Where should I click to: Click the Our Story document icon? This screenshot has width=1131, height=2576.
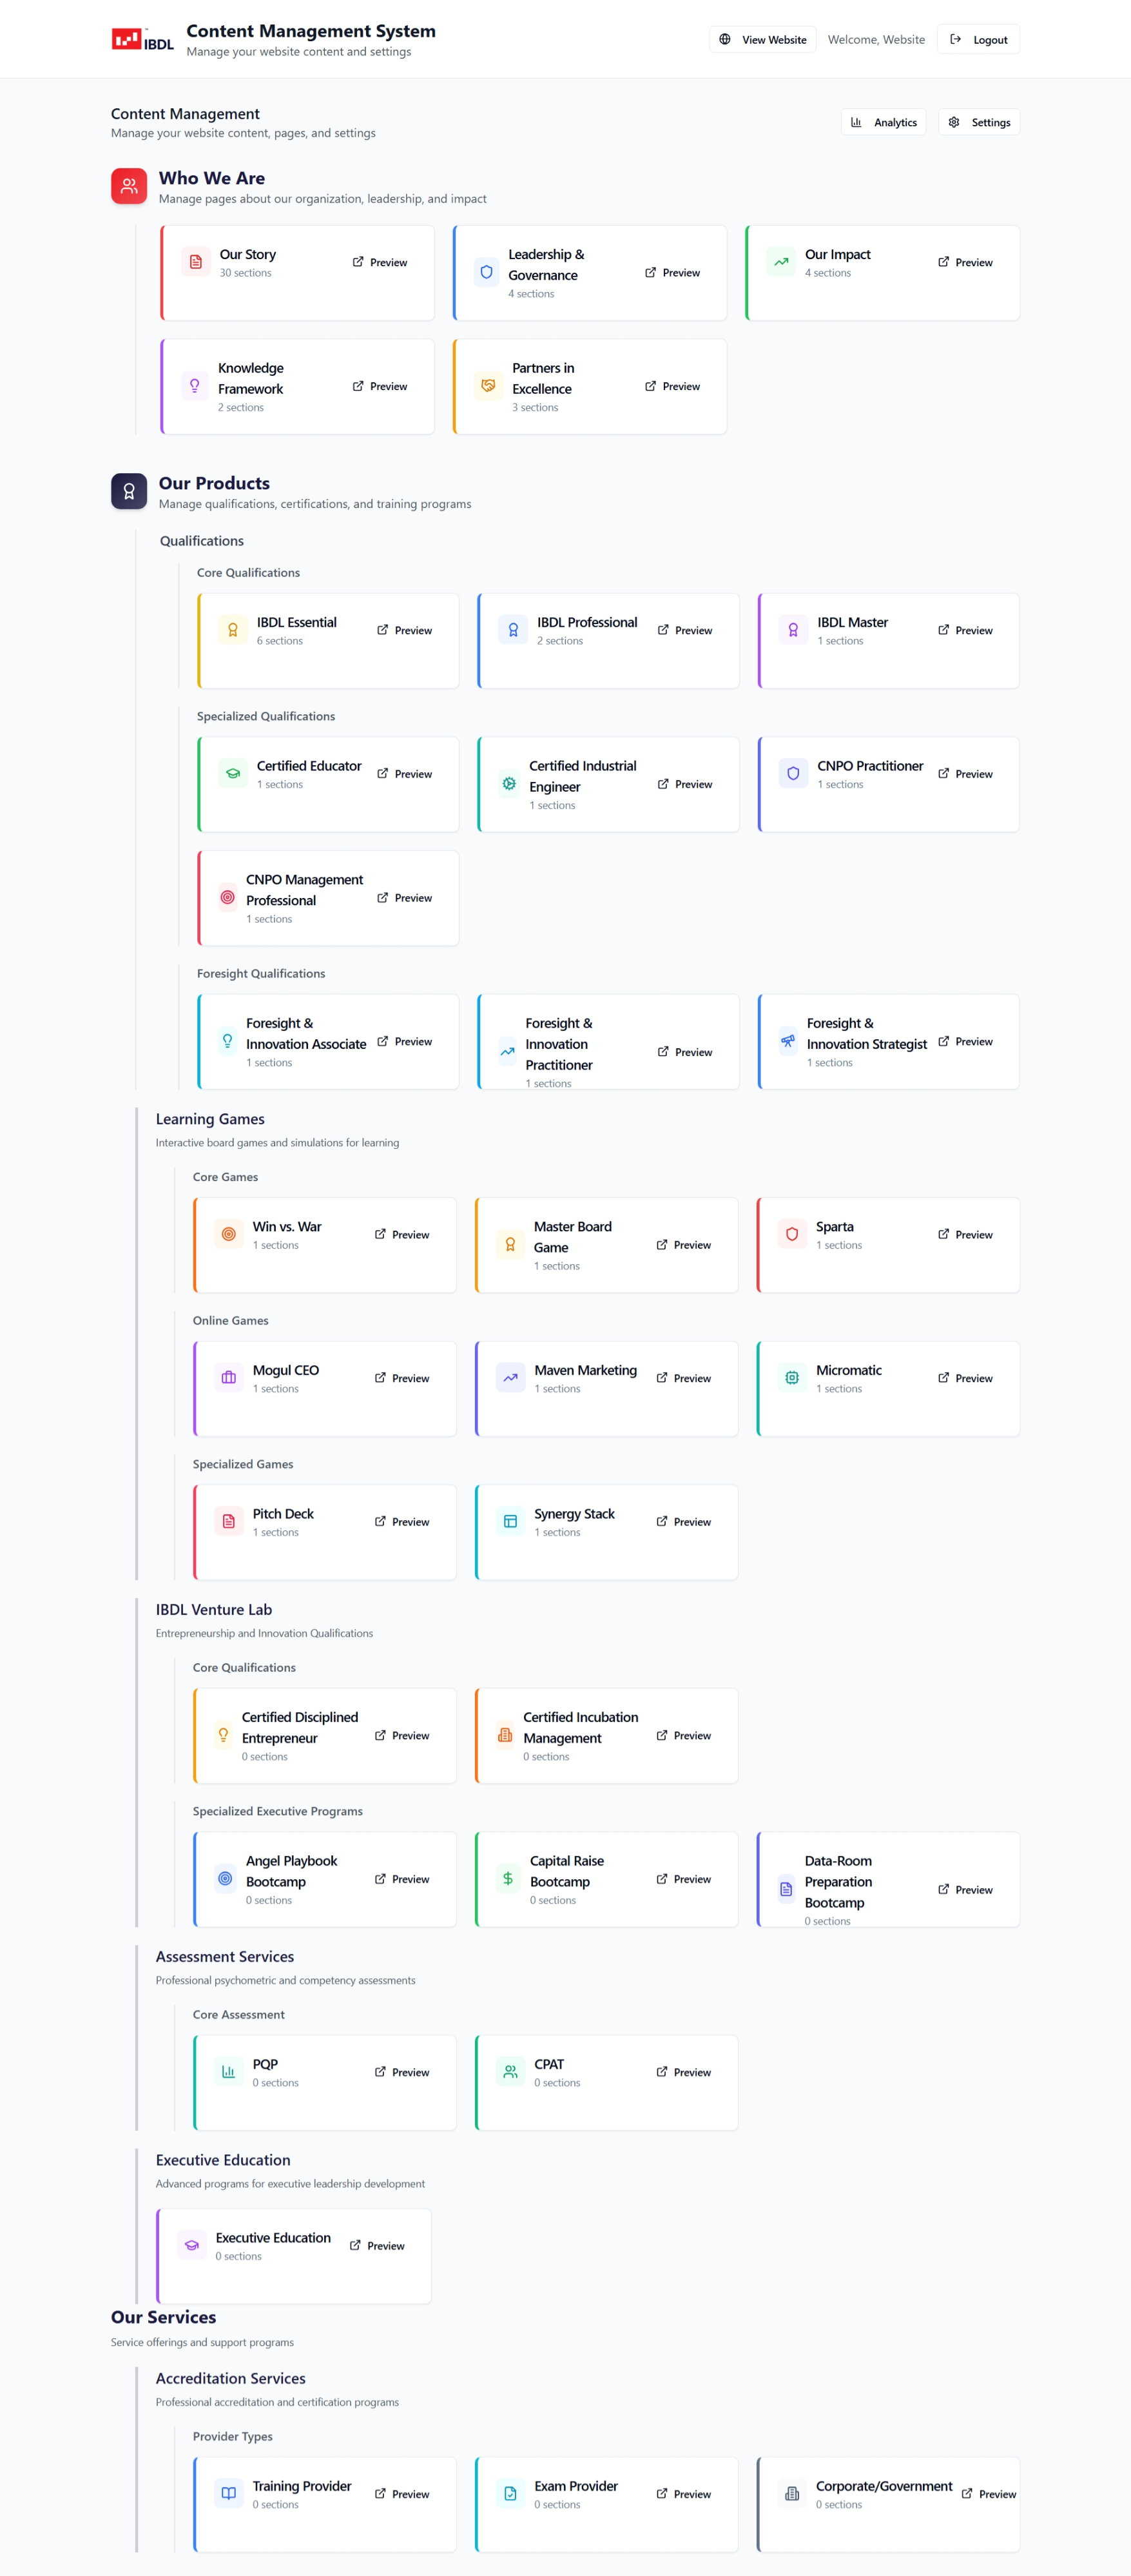click(x=196, y=262)
